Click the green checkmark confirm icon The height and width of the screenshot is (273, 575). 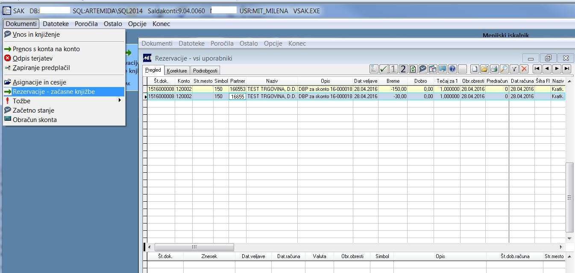pos(383,69)
